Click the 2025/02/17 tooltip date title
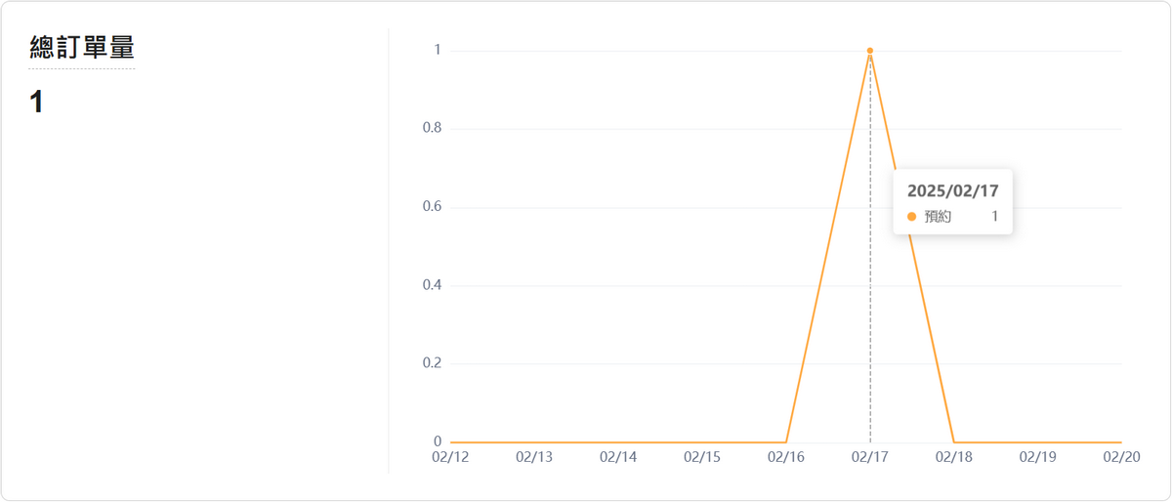1172x502 pixels. coord(952,190)
